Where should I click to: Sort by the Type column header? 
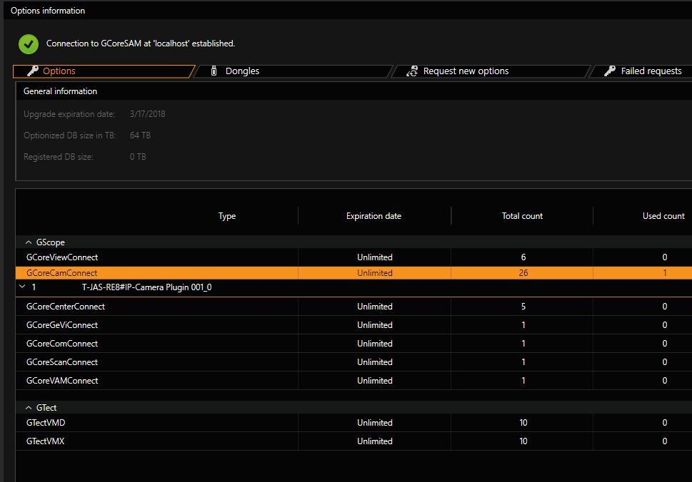[x=227, y=216]
